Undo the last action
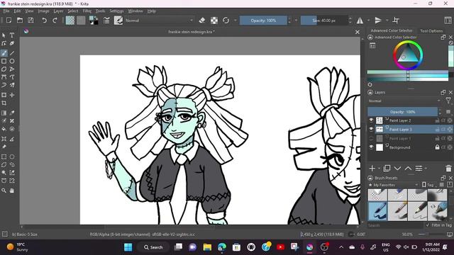The width and height of the screenshot is (454, 255). click(x=44, y=21)
